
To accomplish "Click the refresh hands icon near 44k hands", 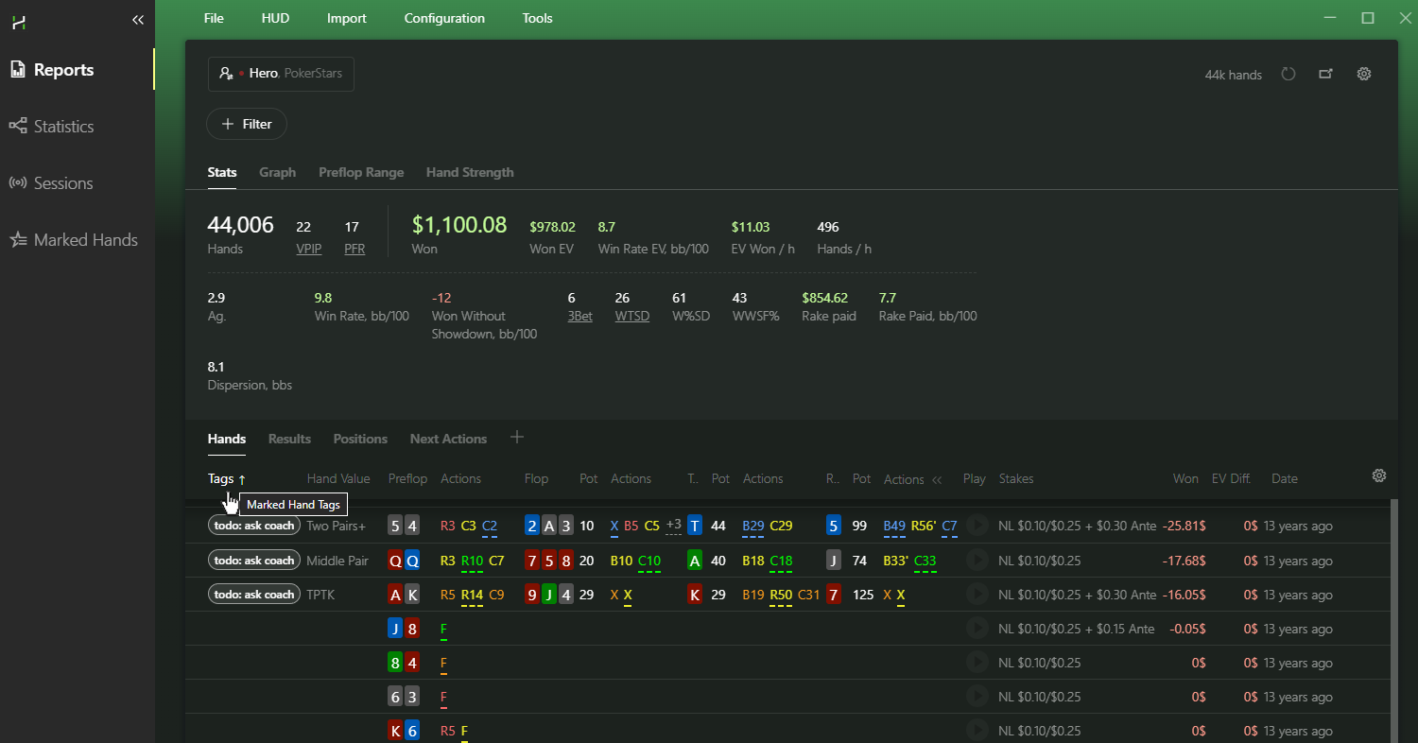I will 1288,74.
